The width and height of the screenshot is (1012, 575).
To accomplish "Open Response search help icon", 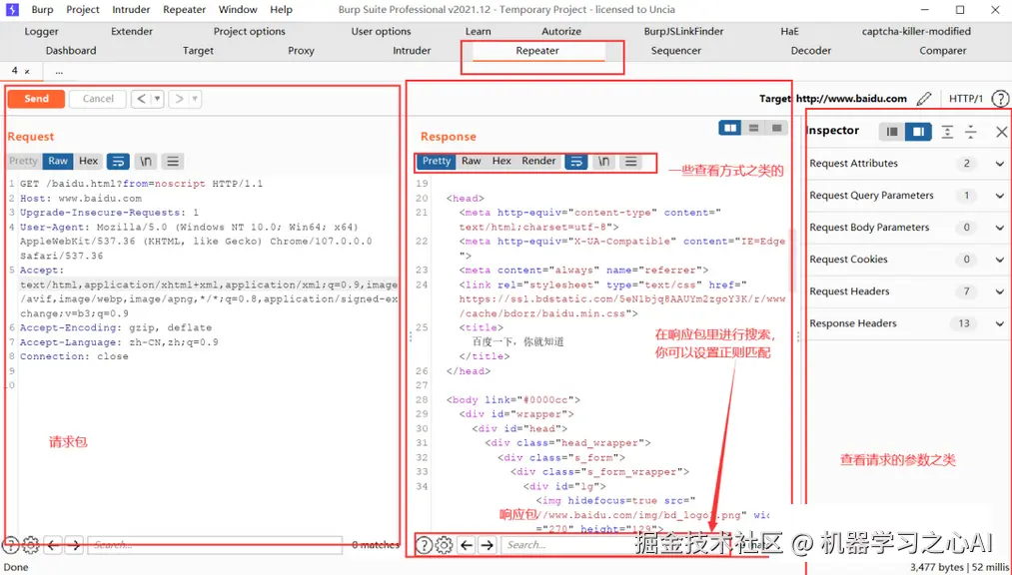I will click(x=424, y=545).
